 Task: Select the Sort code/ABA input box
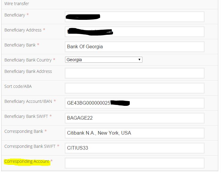pyautogui.click(x=134, y=88)
